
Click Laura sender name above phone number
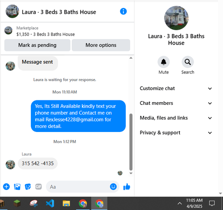[27, 154]
